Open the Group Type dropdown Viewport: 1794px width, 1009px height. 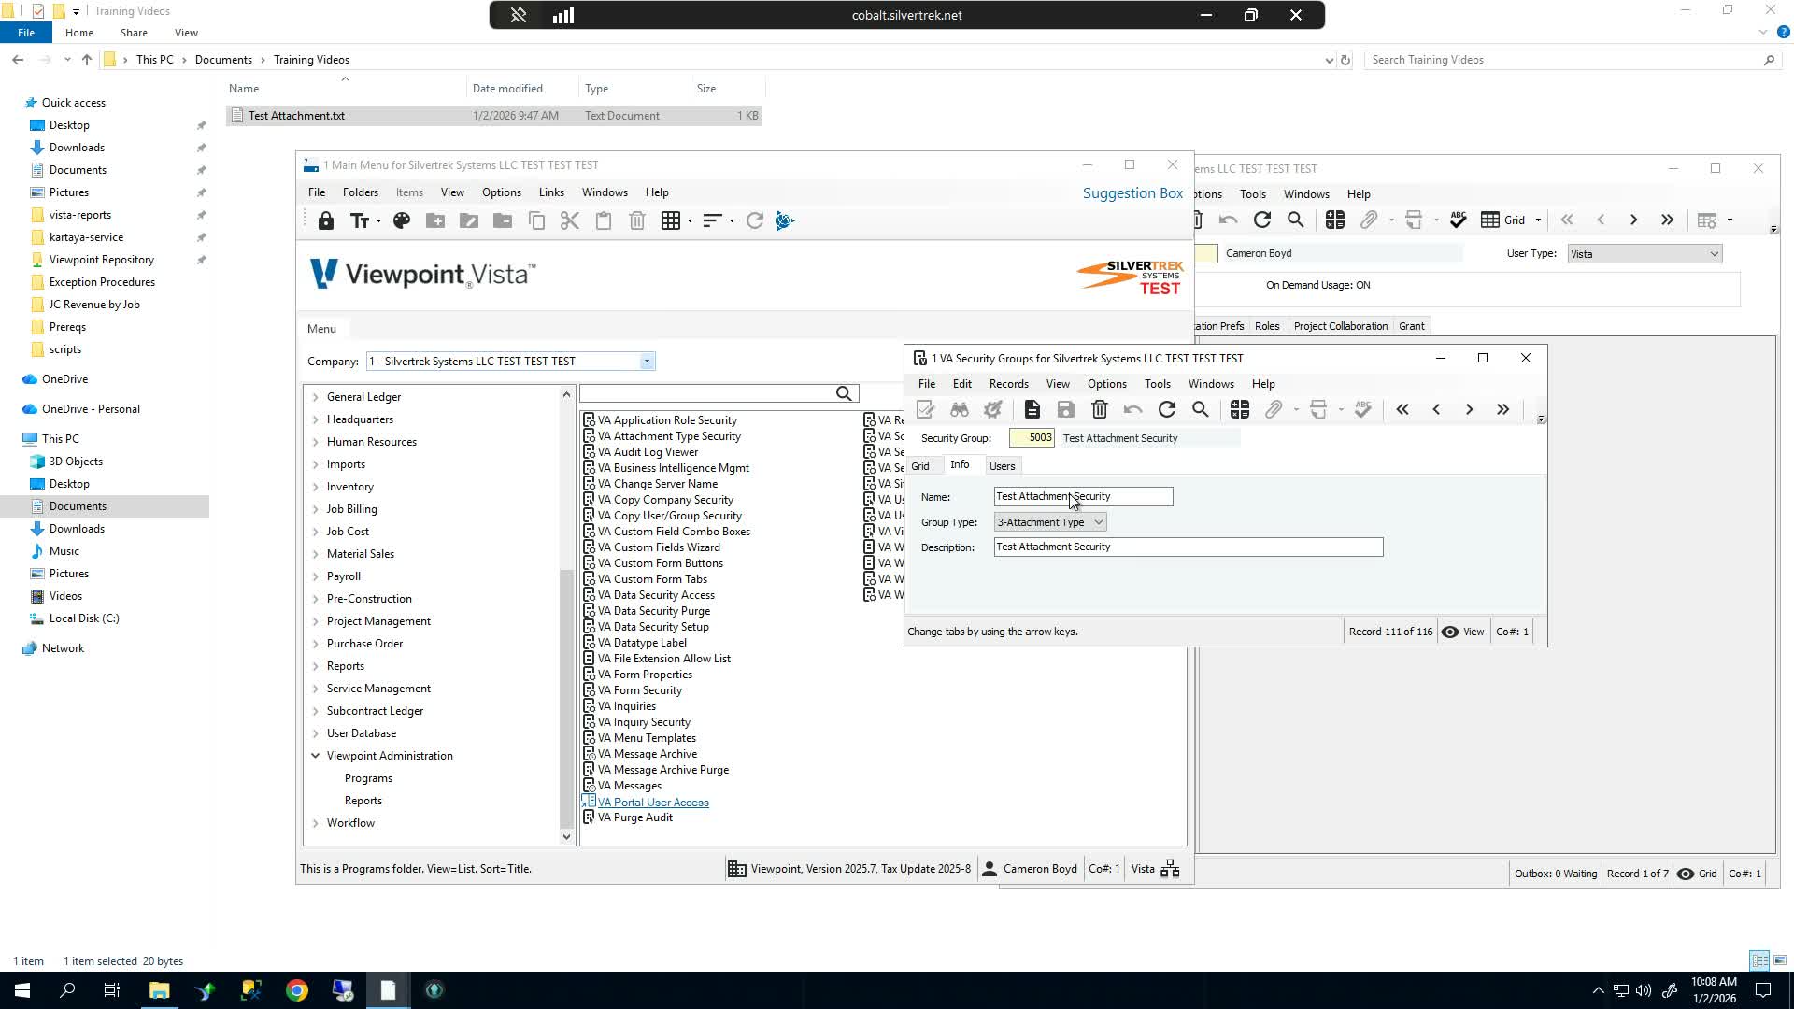click(1099, 522)
